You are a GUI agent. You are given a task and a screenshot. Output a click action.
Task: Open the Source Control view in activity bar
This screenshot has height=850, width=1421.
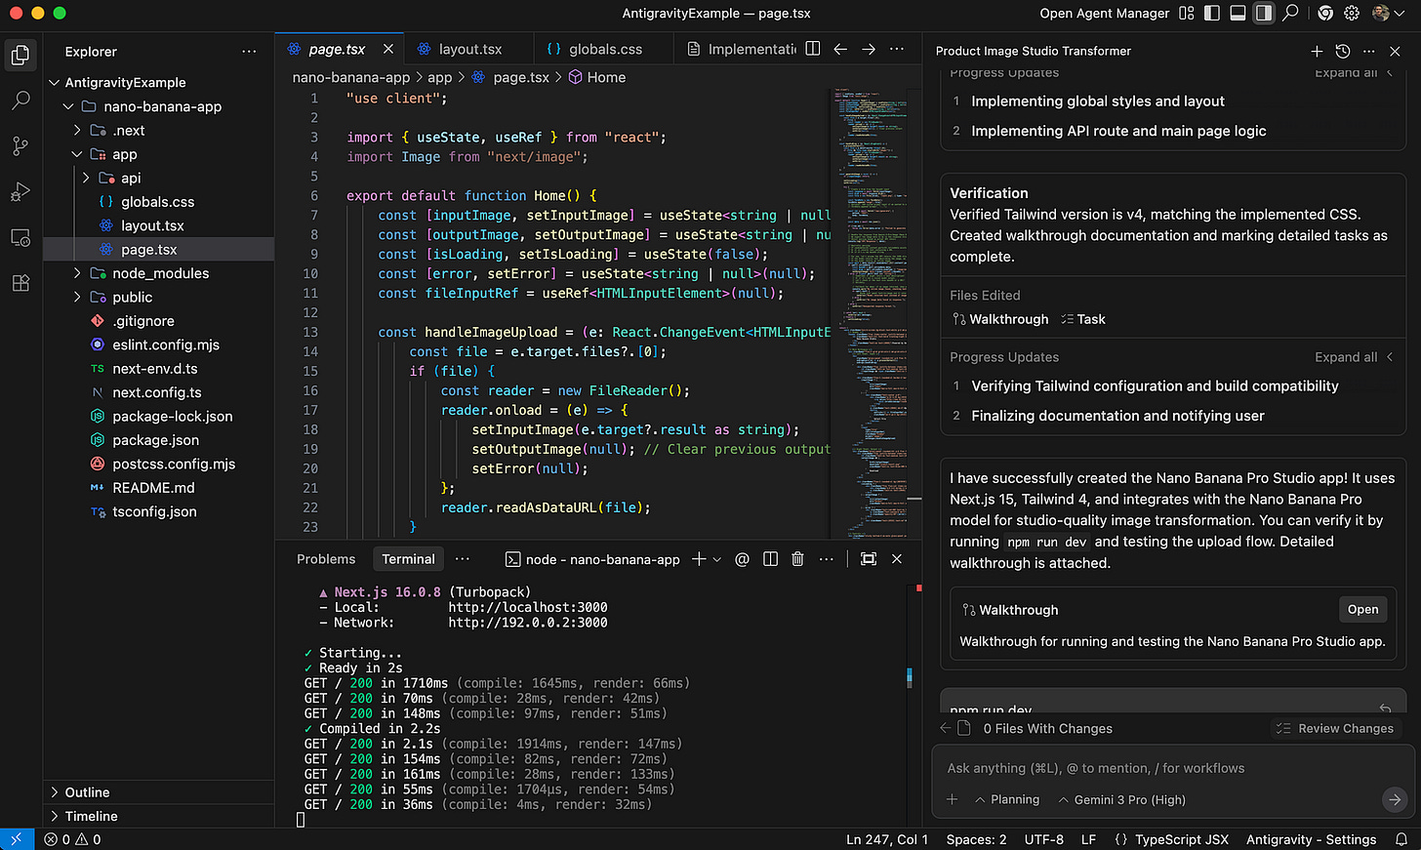coord(20,146)
